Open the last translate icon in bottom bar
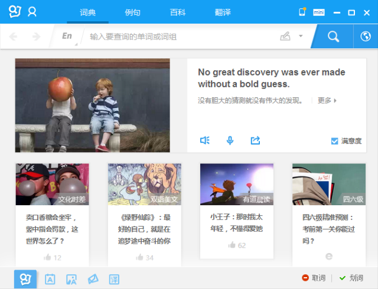This screenshot has width=378, height=289. click(x=114, y=279)
